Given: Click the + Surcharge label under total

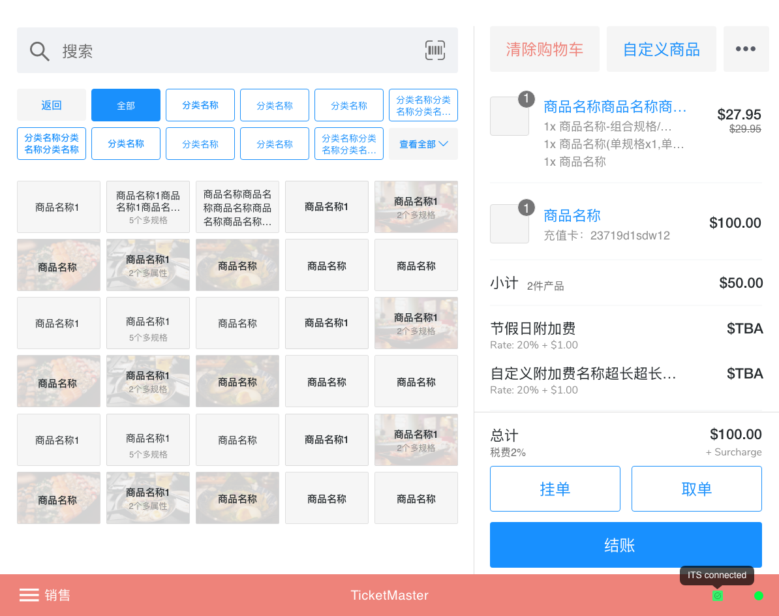Looking at the screenshot, I should (734, 452).
